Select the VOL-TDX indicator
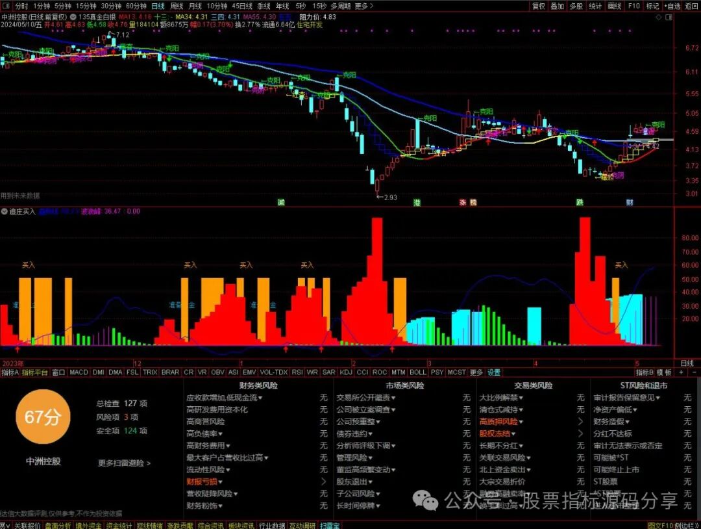The height and width of the screenshot is (529, 701). click(x=274, y=372)
